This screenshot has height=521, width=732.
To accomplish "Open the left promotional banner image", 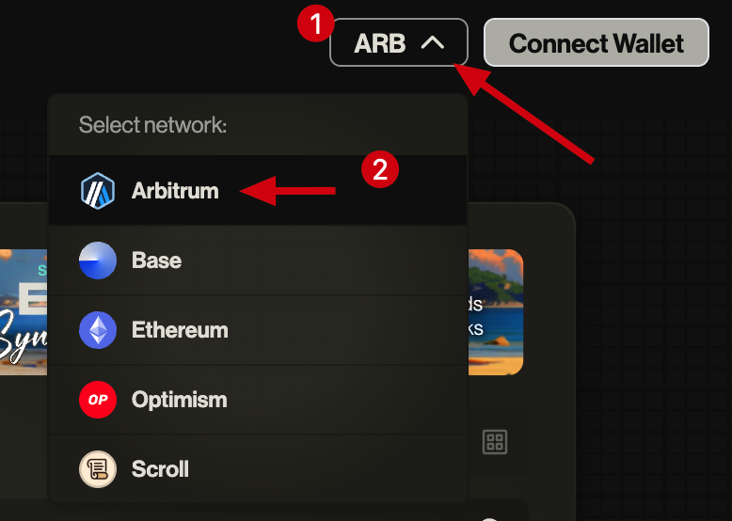I will click(x=24, y=312).
